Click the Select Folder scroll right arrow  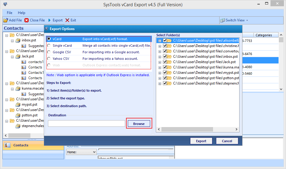(x=237, y=129)
